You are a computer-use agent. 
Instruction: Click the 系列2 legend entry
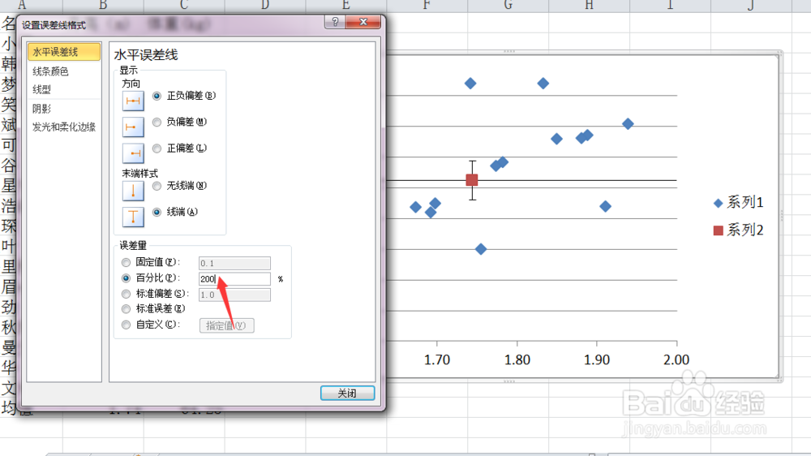(x=738, y=230)
